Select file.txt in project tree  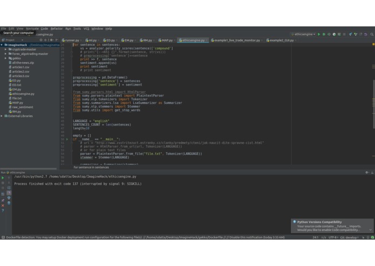click(17, 99)
